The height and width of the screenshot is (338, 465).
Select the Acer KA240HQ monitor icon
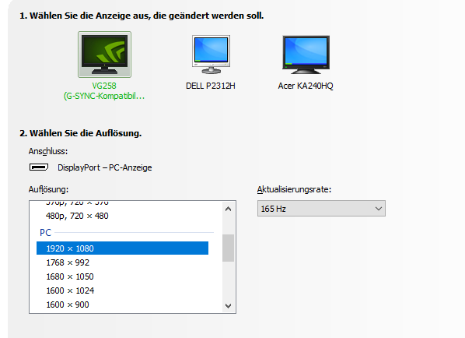pos(306,55)
